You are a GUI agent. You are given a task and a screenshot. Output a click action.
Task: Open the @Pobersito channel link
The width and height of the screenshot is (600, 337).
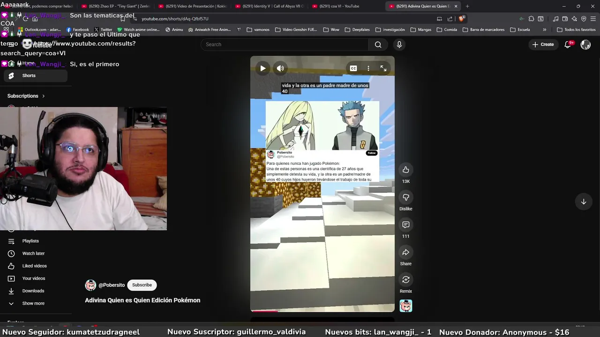click(x=112, y=285)
